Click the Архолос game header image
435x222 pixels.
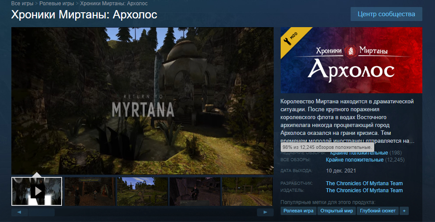point(351,60)
